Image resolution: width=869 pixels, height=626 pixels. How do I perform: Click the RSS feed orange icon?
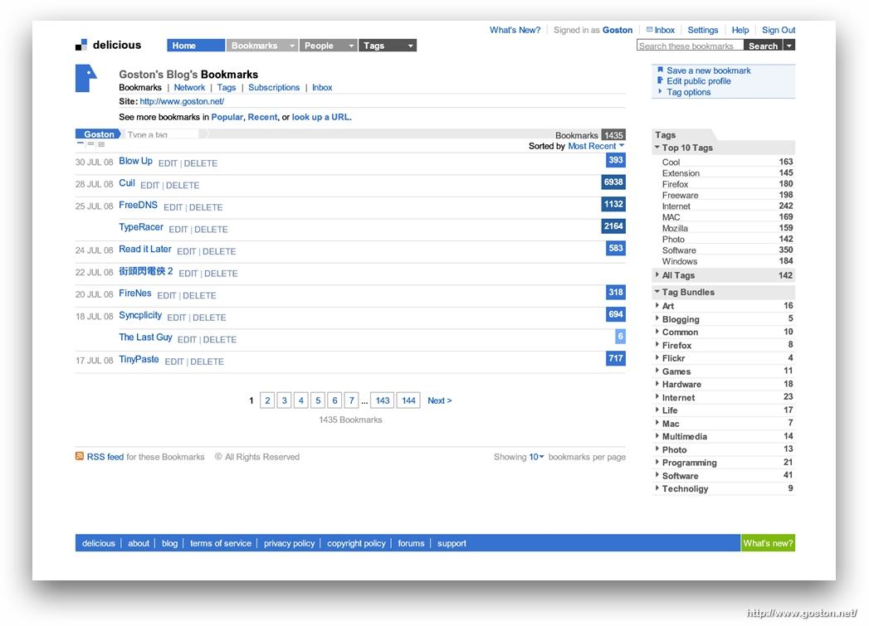pyautogui.click(x=80, y=456)
